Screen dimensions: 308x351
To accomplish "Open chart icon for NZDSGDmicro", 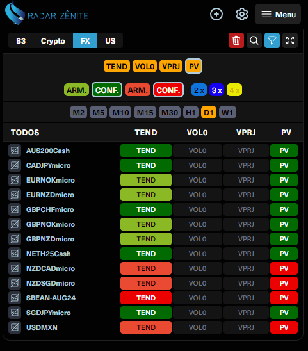I will pos(15,283).
